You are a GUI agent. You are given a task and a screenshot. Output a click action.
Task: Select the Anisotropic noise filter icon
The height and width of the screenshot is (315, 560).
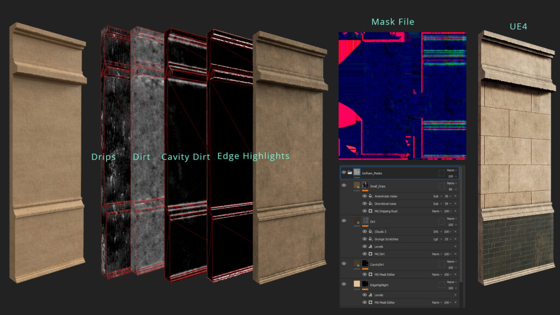[370, 197]
